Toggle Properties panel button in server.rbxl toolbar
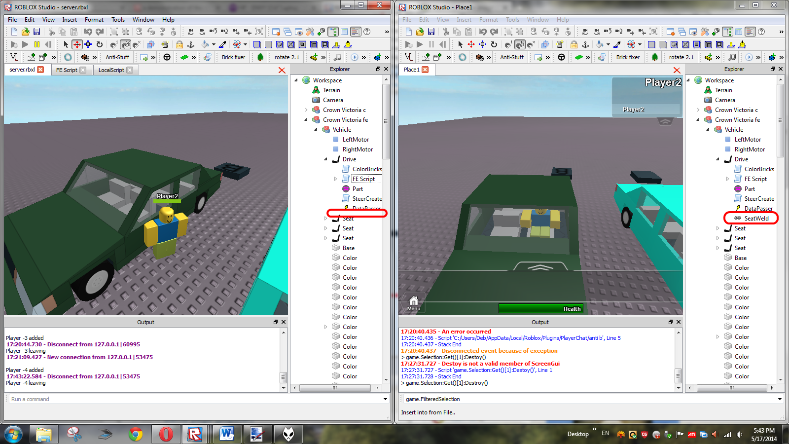This screenshot has width=789, height=444. [344, 32]
